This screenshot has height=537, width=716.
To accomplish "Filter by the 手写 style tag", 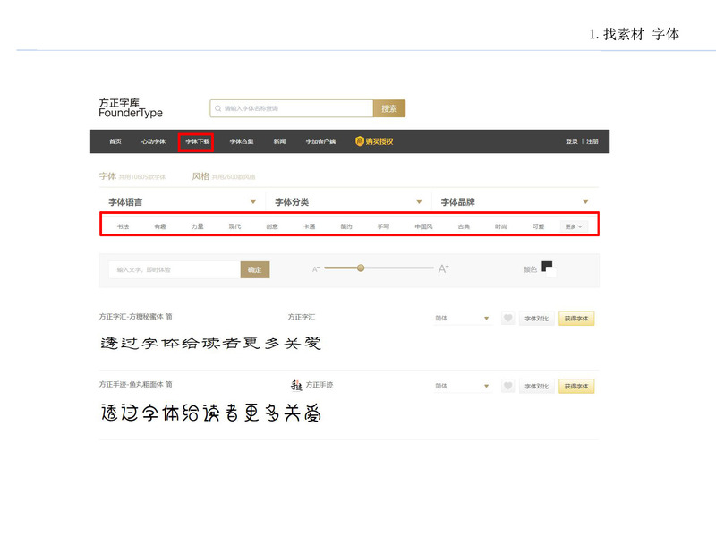I will [384, 226].
